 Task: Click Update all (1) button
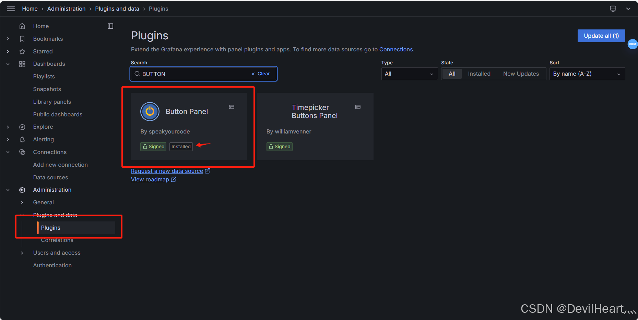point(601,36)
